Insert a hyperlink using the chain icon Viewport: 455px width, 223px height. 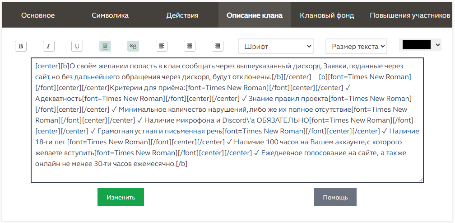click(x=133, y=46)
